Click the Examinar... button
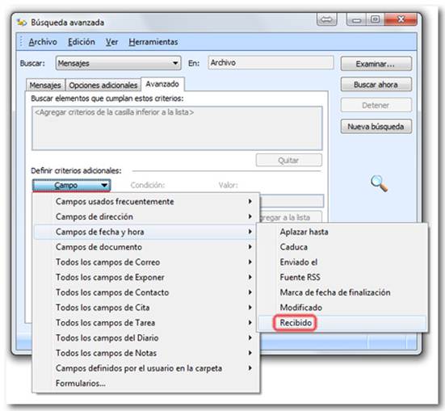Viewport: 445px width, 411px height. (376, 64)
